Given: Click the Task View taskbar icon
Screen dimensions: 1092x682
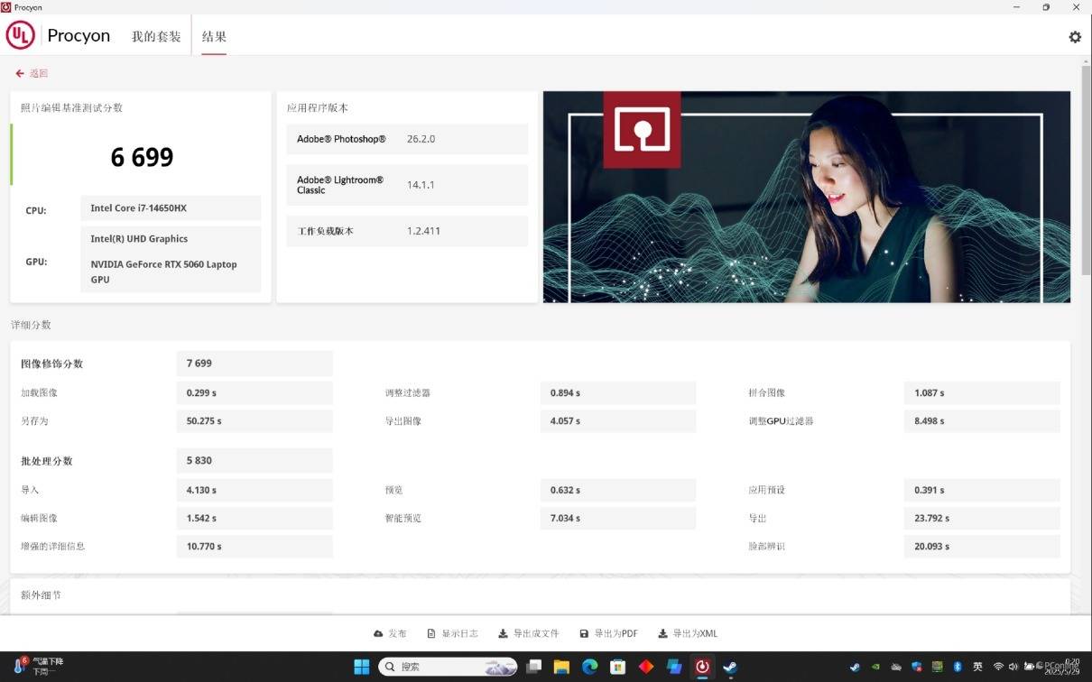Looking at the screenshot, I should coord(534,667).
